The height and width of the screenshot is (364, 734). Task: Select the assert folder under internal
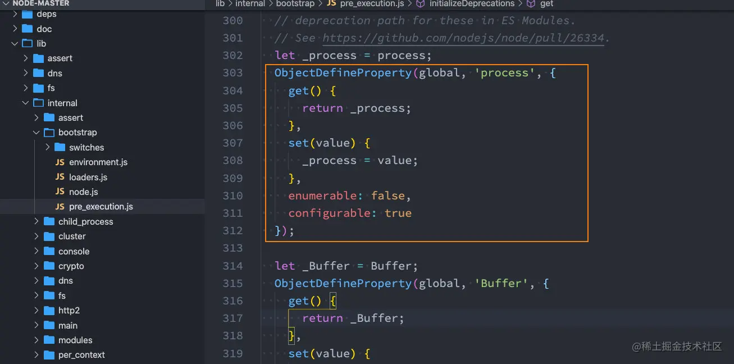(x=71, y=117)
